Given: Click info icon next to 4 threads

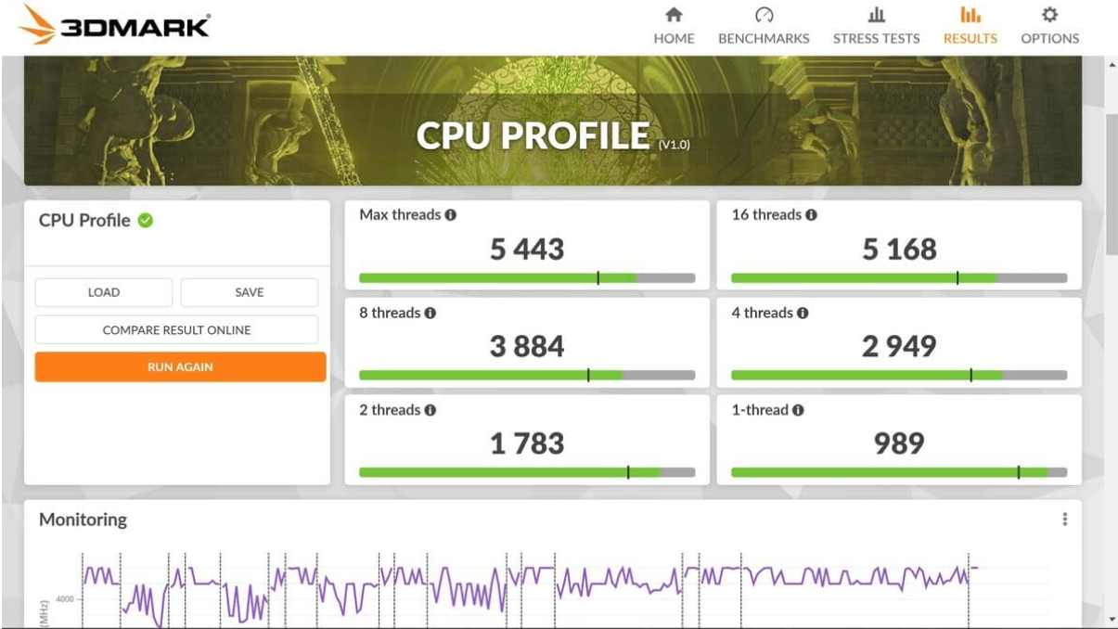Looking at the screenshot, I should 803,314.
